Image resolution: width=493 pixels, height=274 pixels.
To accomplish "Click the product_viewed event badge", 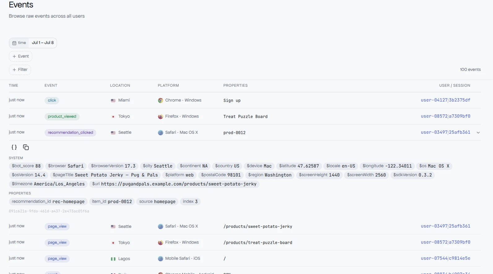I will 62,116.
